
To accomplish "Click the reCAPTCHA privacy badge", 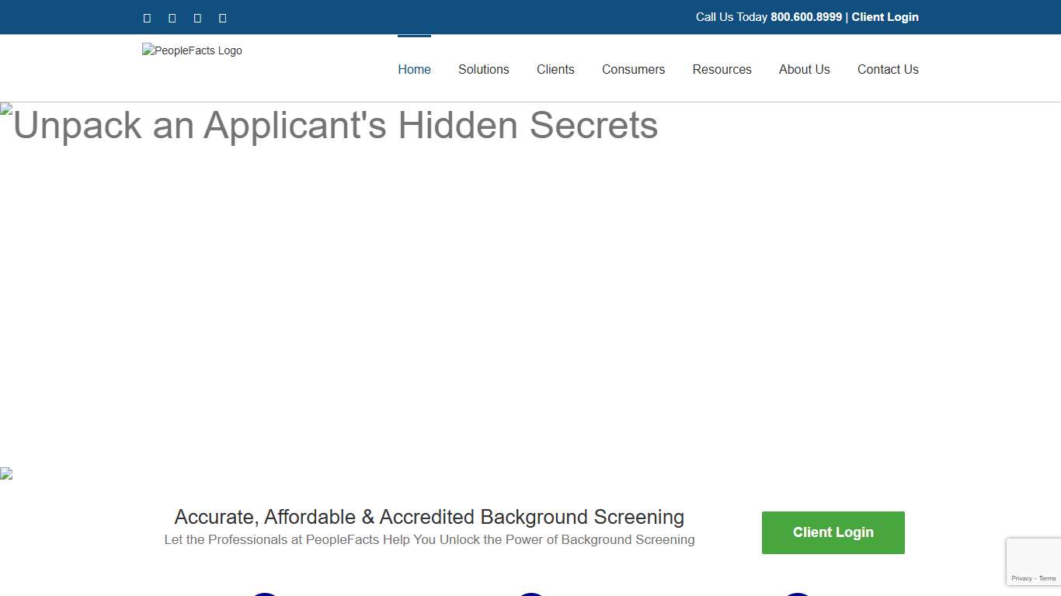I will (1033, 561).
